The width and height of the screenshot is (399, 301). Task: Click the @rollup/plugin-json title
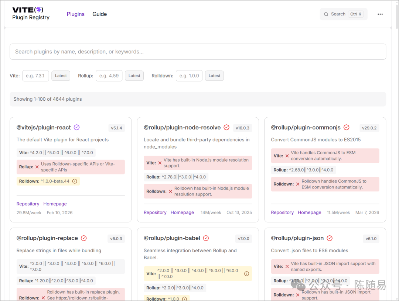click(x=297, y=238)
